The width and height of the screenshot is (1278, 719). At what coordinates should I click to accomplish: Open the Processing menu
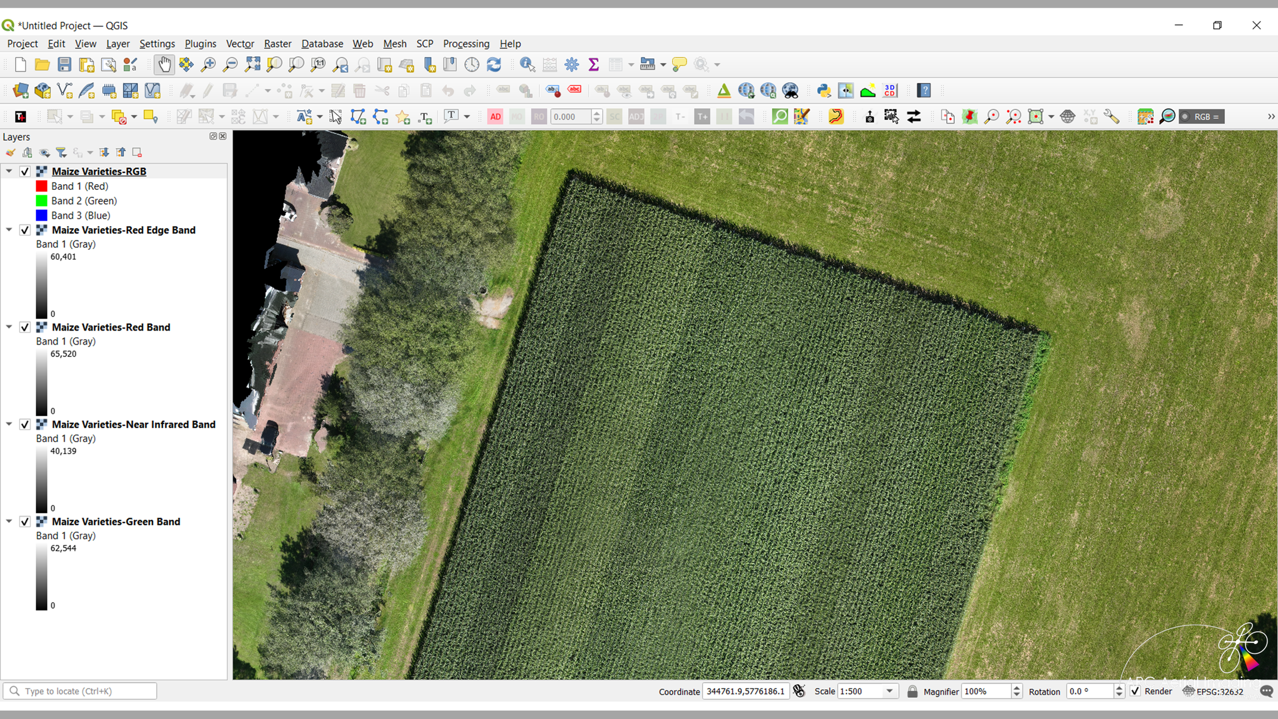click(x=466, y=44)
